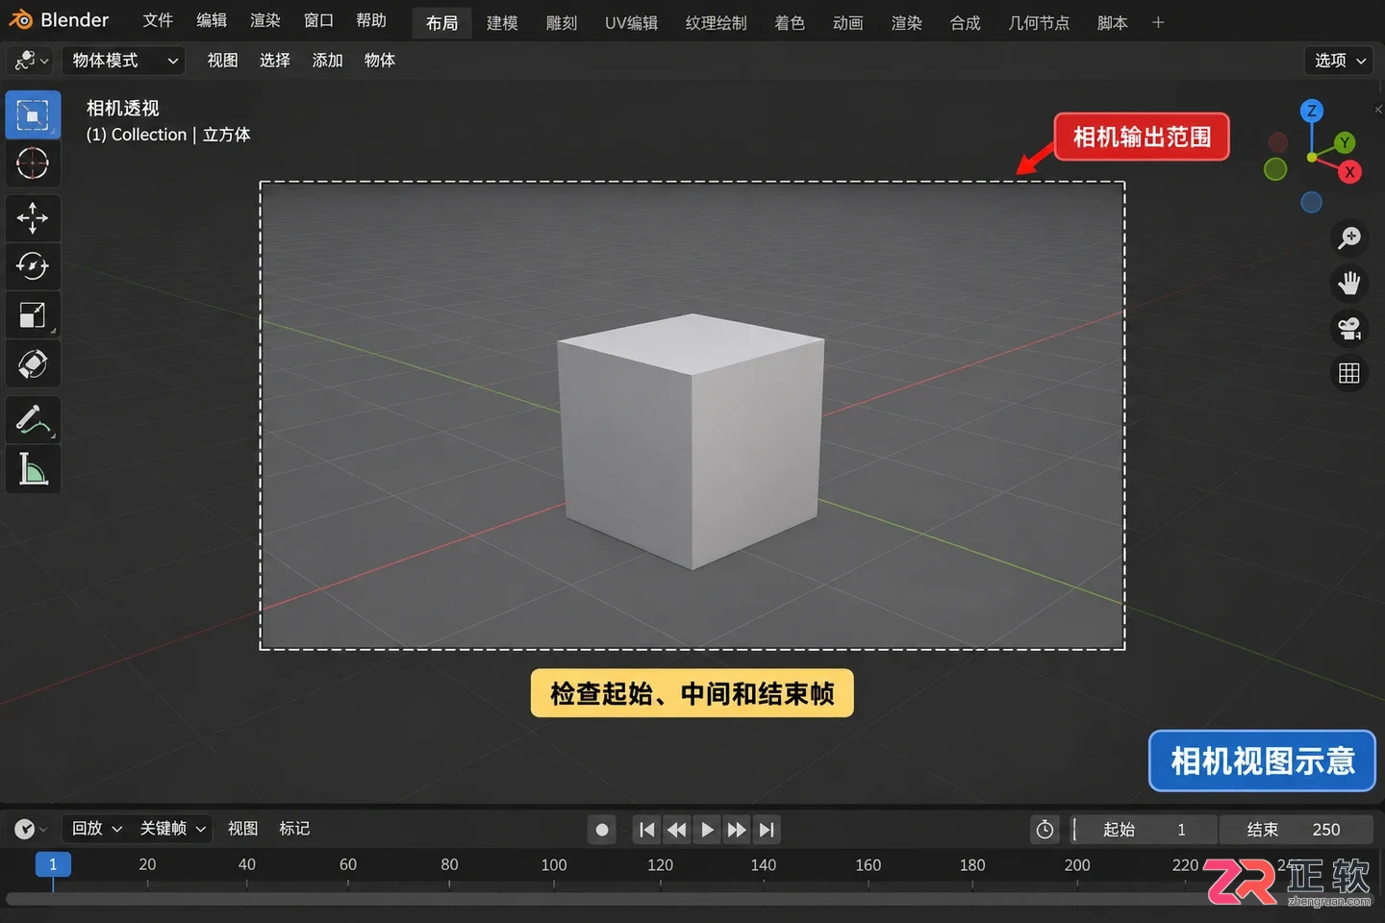Open the timeline editor type dropdown

tap(31, 829)
